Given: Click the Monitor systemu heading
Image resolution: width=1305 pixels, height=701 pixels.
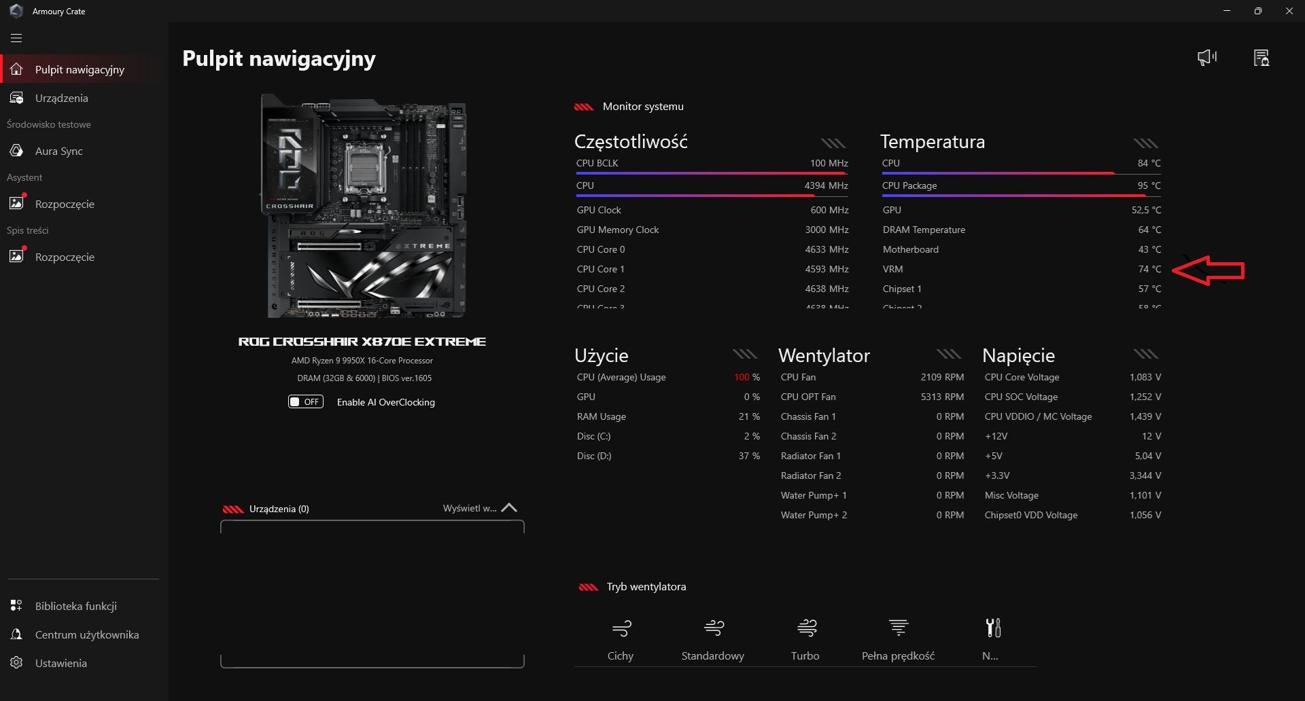Looking at the screenshot, I should click(x=643, y=107).
